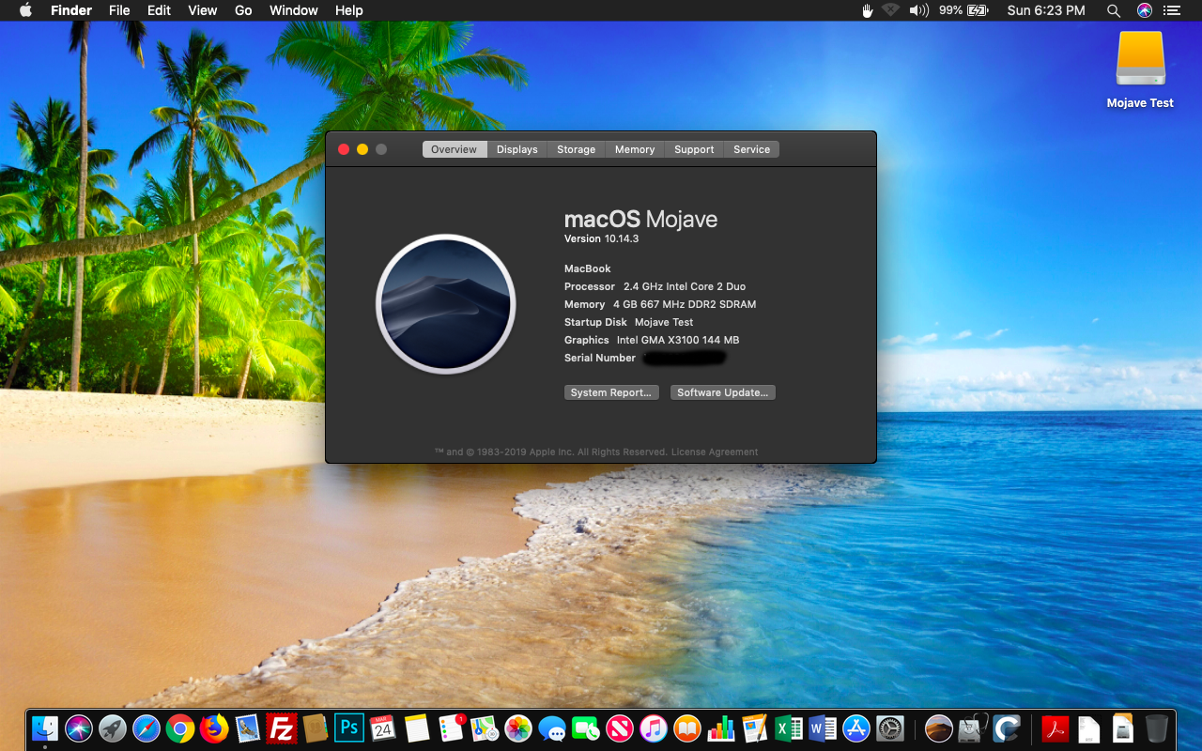Open the Edit menu
This screenshot has height=751, width=1202.
click(x=159, y=10)
